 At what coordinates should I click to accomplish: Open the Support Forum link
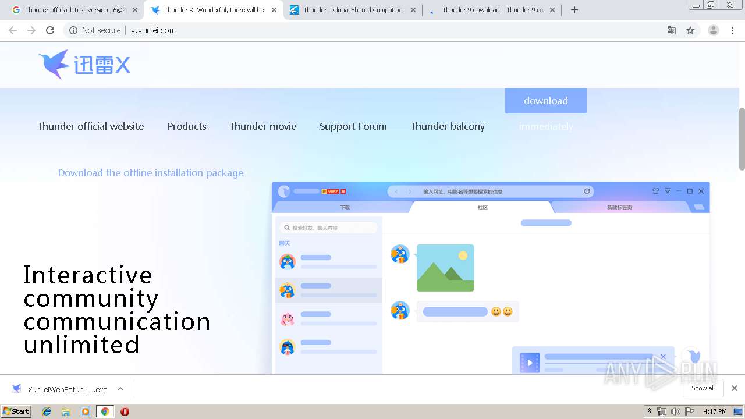coord(353,126)
